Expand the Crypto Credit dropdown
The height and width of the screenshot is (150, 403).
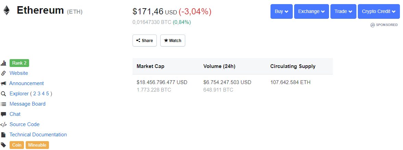pyautogui.click(x=379, y=11)
